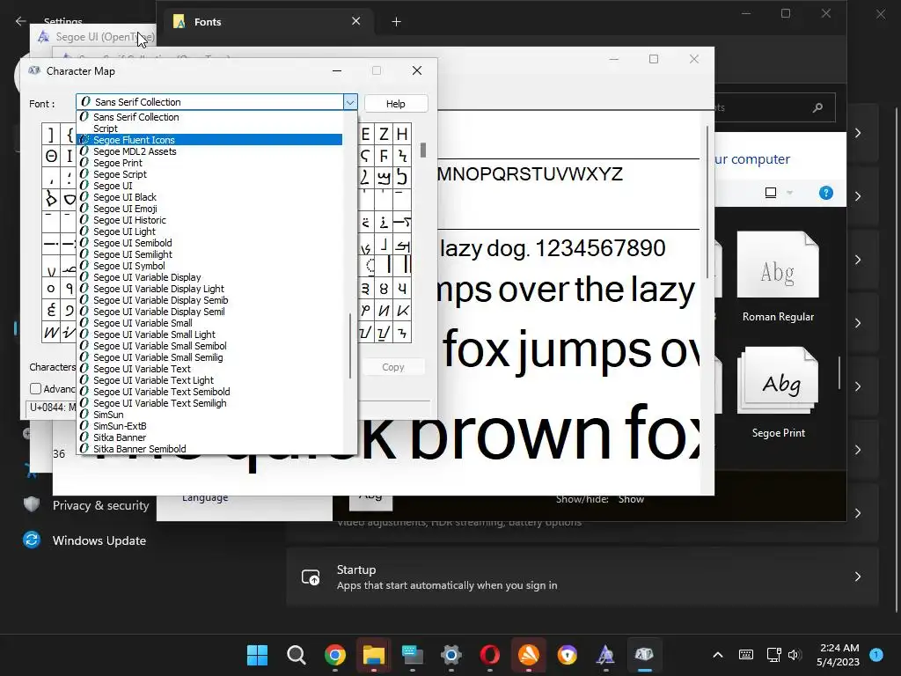Viewport: 901px width, 676px height.
Task: Open the Windows Start menu
Action: pos(257,655)
